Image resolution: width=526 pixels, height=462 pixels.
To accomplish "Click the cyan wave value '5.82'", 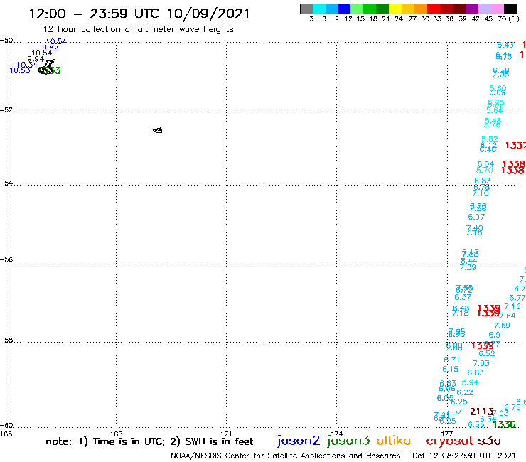I will [x=490, y=139].
